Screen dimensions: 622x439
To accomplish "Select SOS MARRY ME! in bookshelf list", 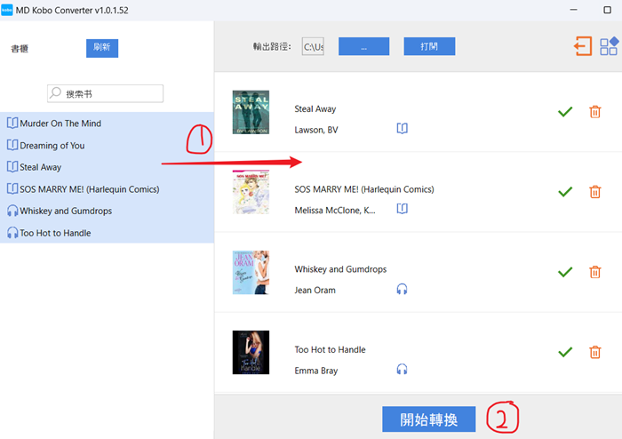I will [108, 189].
